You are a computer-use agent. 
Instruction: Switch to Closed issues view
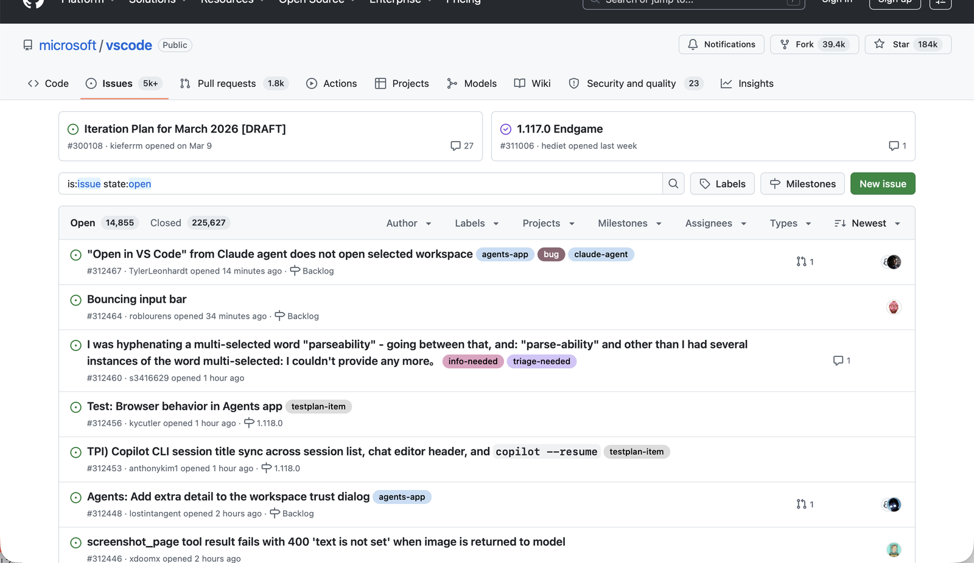165,223
